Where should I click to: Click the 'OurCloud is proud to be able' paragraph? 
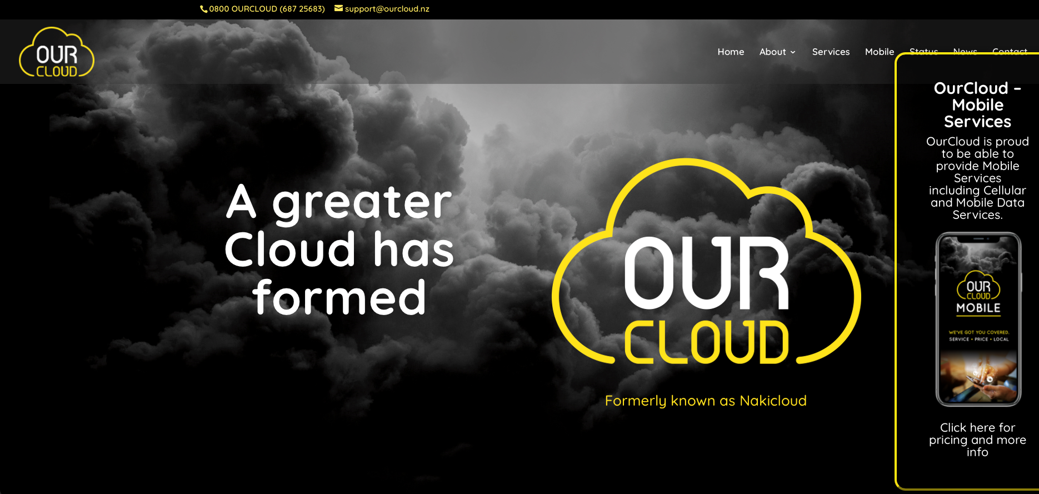[977, 178]
